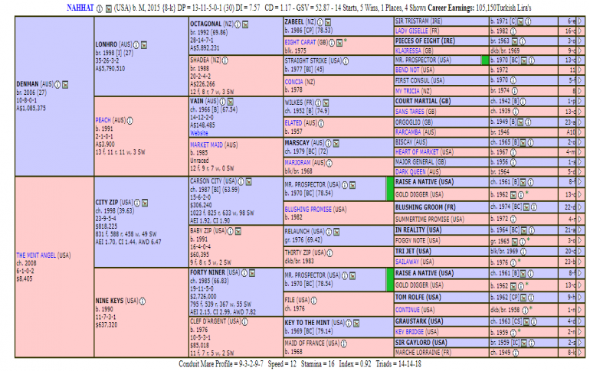Click CLEF D'ARGENT's info icon
The width and height of the screenshot is (590, 371).
coord(244,322)
